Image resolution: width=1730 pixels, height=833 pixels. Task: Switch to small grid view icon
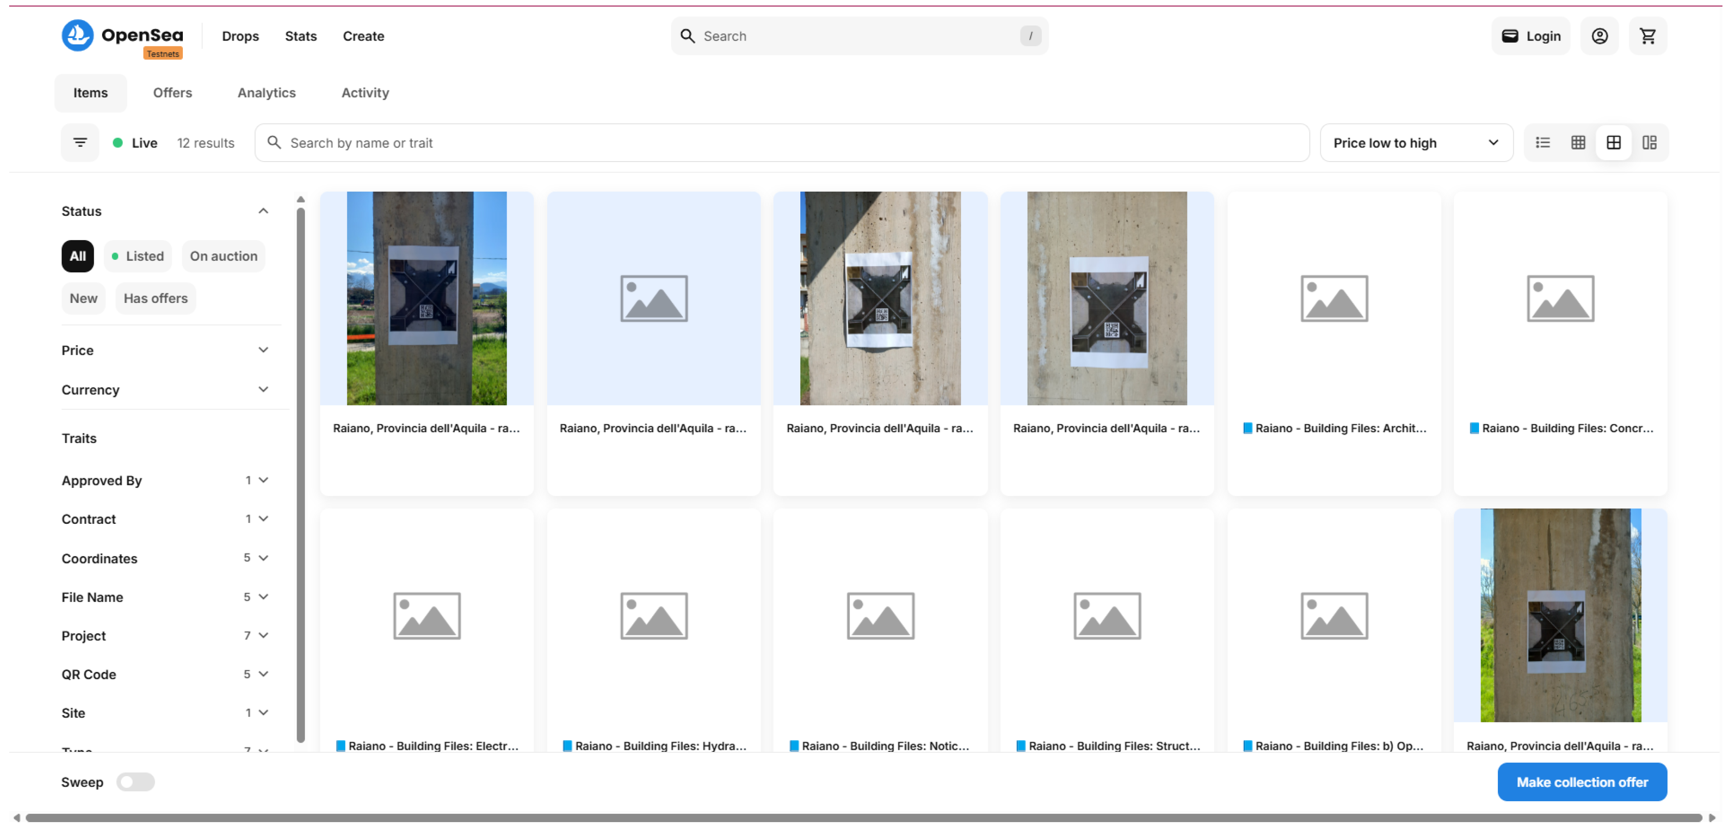coord(1578,142)
